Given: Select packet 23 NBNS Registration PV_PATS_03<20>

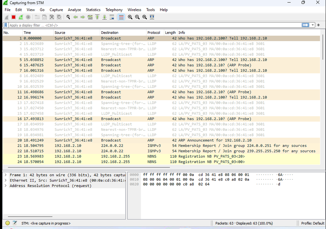Looking at the screenshot, I should tap(161, 157).
